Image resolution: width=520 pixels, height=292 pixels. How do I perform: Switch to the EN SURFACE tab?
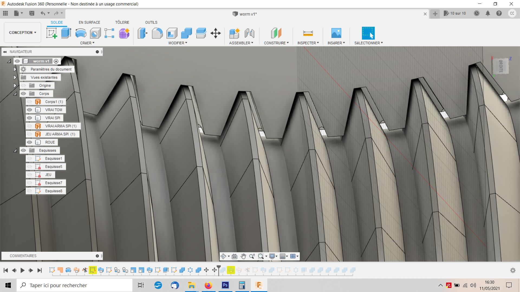(x=89, y=22)
